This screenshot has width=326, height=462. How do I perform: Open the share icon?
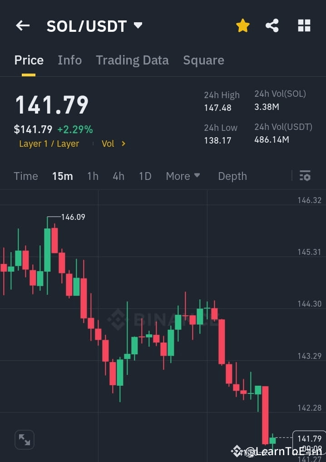pos(272,25)
